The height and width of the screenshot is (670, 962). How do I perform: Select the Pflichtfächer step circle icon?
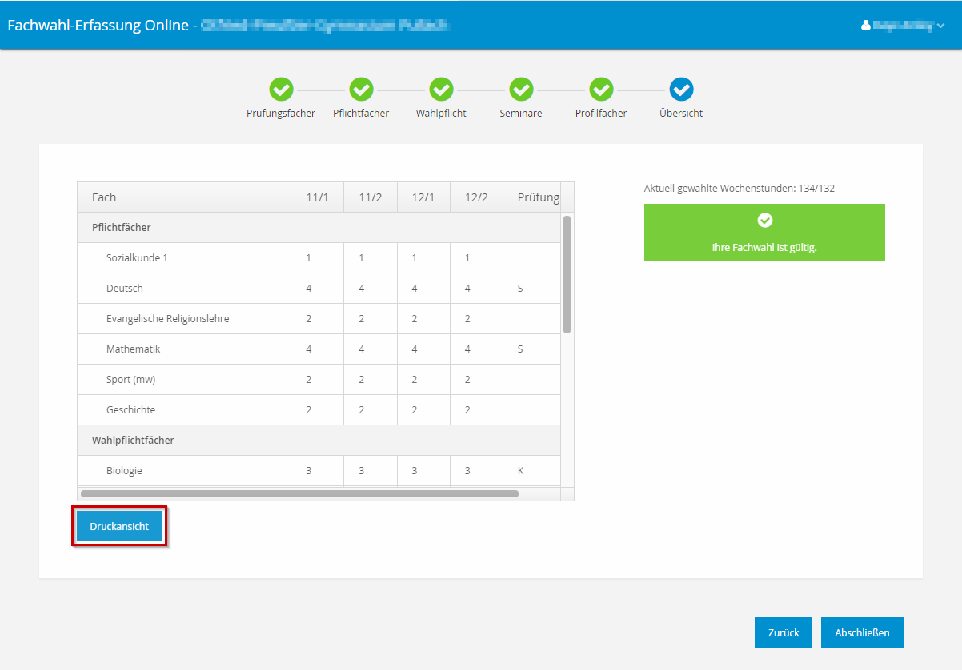[361, 90]
